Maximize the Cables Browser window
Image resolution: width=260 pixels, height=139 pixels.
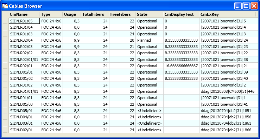(246, 6)
